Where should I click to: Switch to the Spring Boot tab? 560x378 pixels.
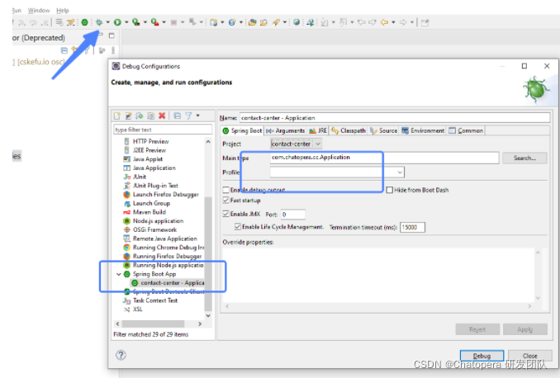(243, 130)
